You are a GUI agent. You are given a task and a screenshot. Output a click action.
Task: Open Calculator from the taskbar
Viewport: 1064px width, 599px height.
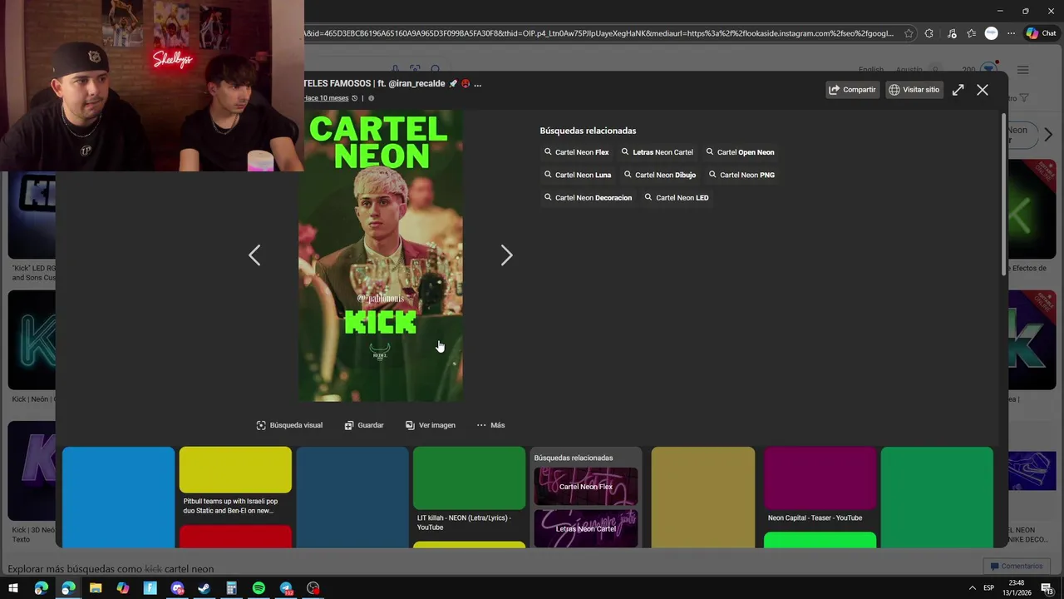231,588
